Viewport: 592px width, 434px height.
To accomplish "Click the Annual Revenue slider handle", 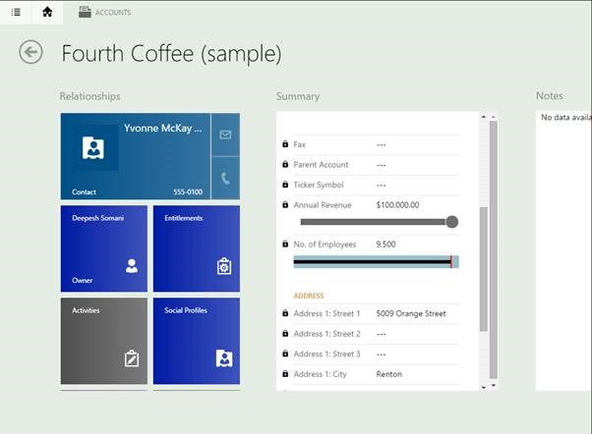I will (x=451, y=222).
